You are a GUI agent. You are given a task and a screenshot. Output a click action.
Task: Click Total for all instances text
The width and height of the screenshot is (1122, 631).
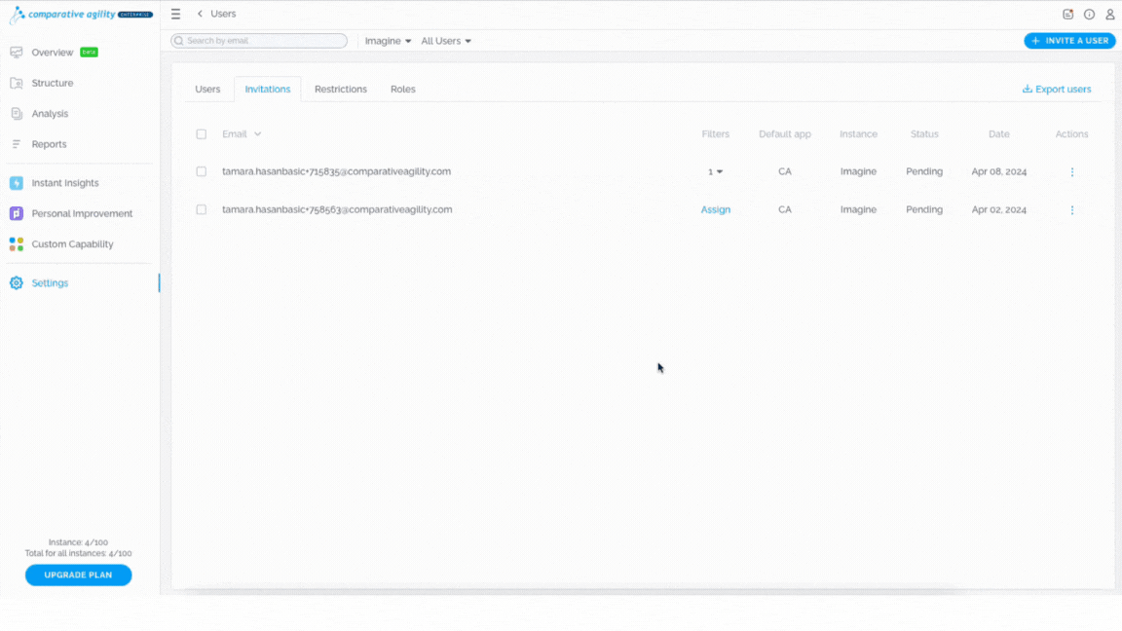[78, 554]
